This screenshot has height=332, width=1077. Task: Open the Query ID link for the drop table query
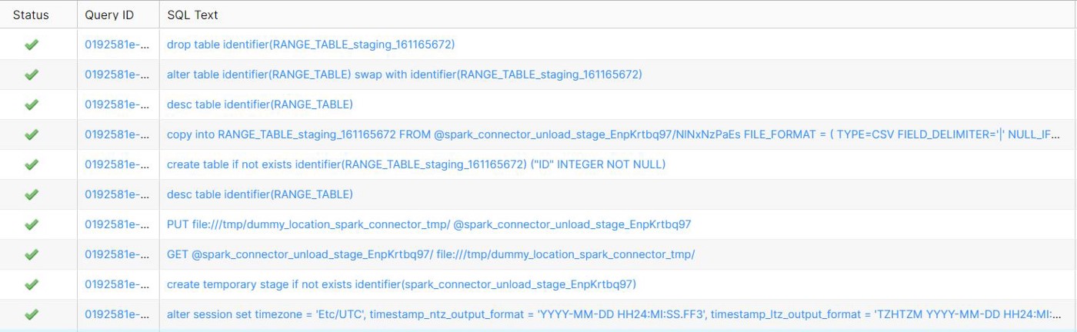point(116,45)
